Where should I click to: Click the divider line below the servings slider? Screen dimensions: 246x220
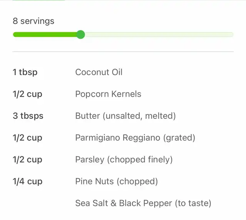point(123,51)
